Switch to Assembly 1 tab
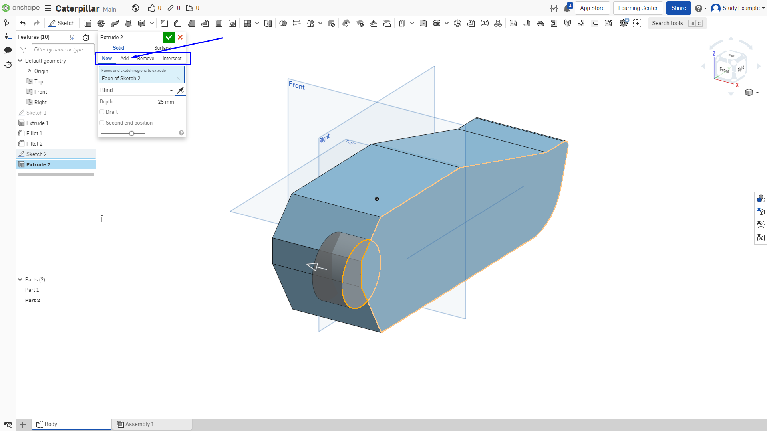Image resolution: width=767 pixels, height=431 pixels. [152, 424]
